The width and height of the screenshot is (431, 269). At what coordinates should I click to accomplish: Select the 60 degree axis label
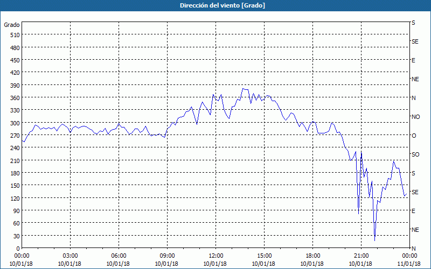pos(17,223)
